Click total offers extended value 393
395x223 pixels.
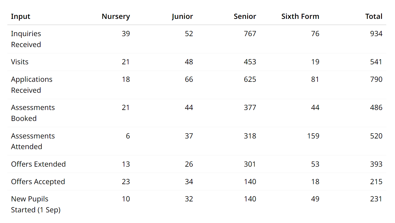376,164
